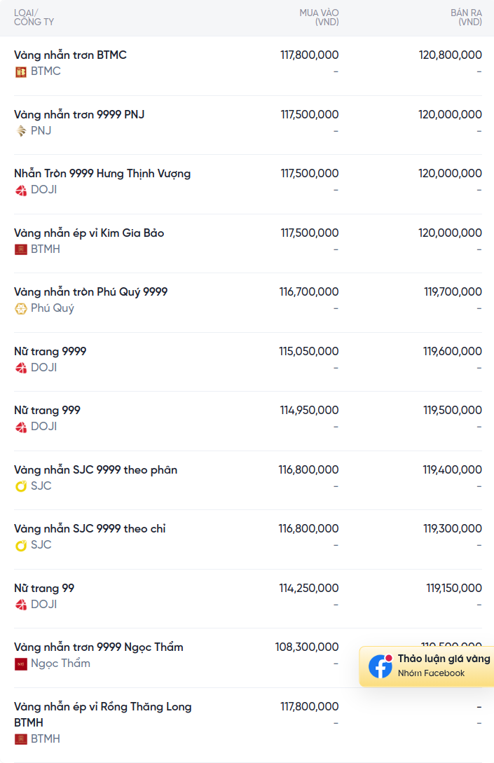Select the Vàng nhẫn tròn Phú Quý 9999 title
Viewport: 494px width, 763px height.
[90, 291]
